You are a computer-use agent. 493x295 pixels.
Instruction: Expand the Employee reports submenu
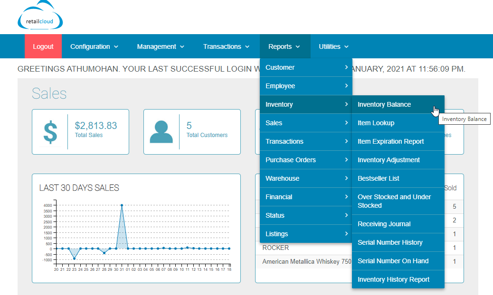point(306,86)
